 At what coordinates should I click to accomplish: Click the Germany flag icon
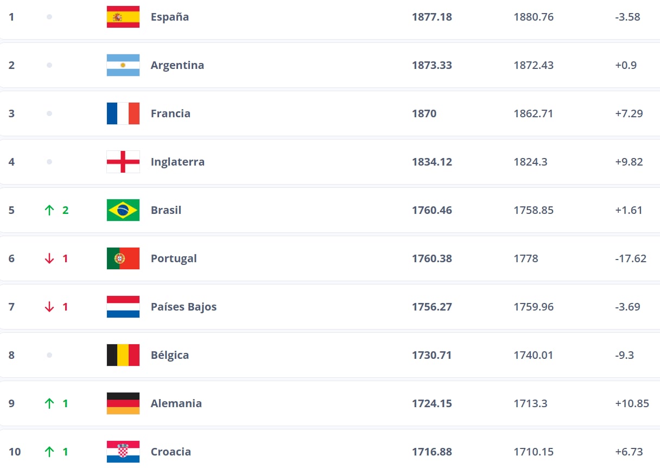[x=123, y=403]
